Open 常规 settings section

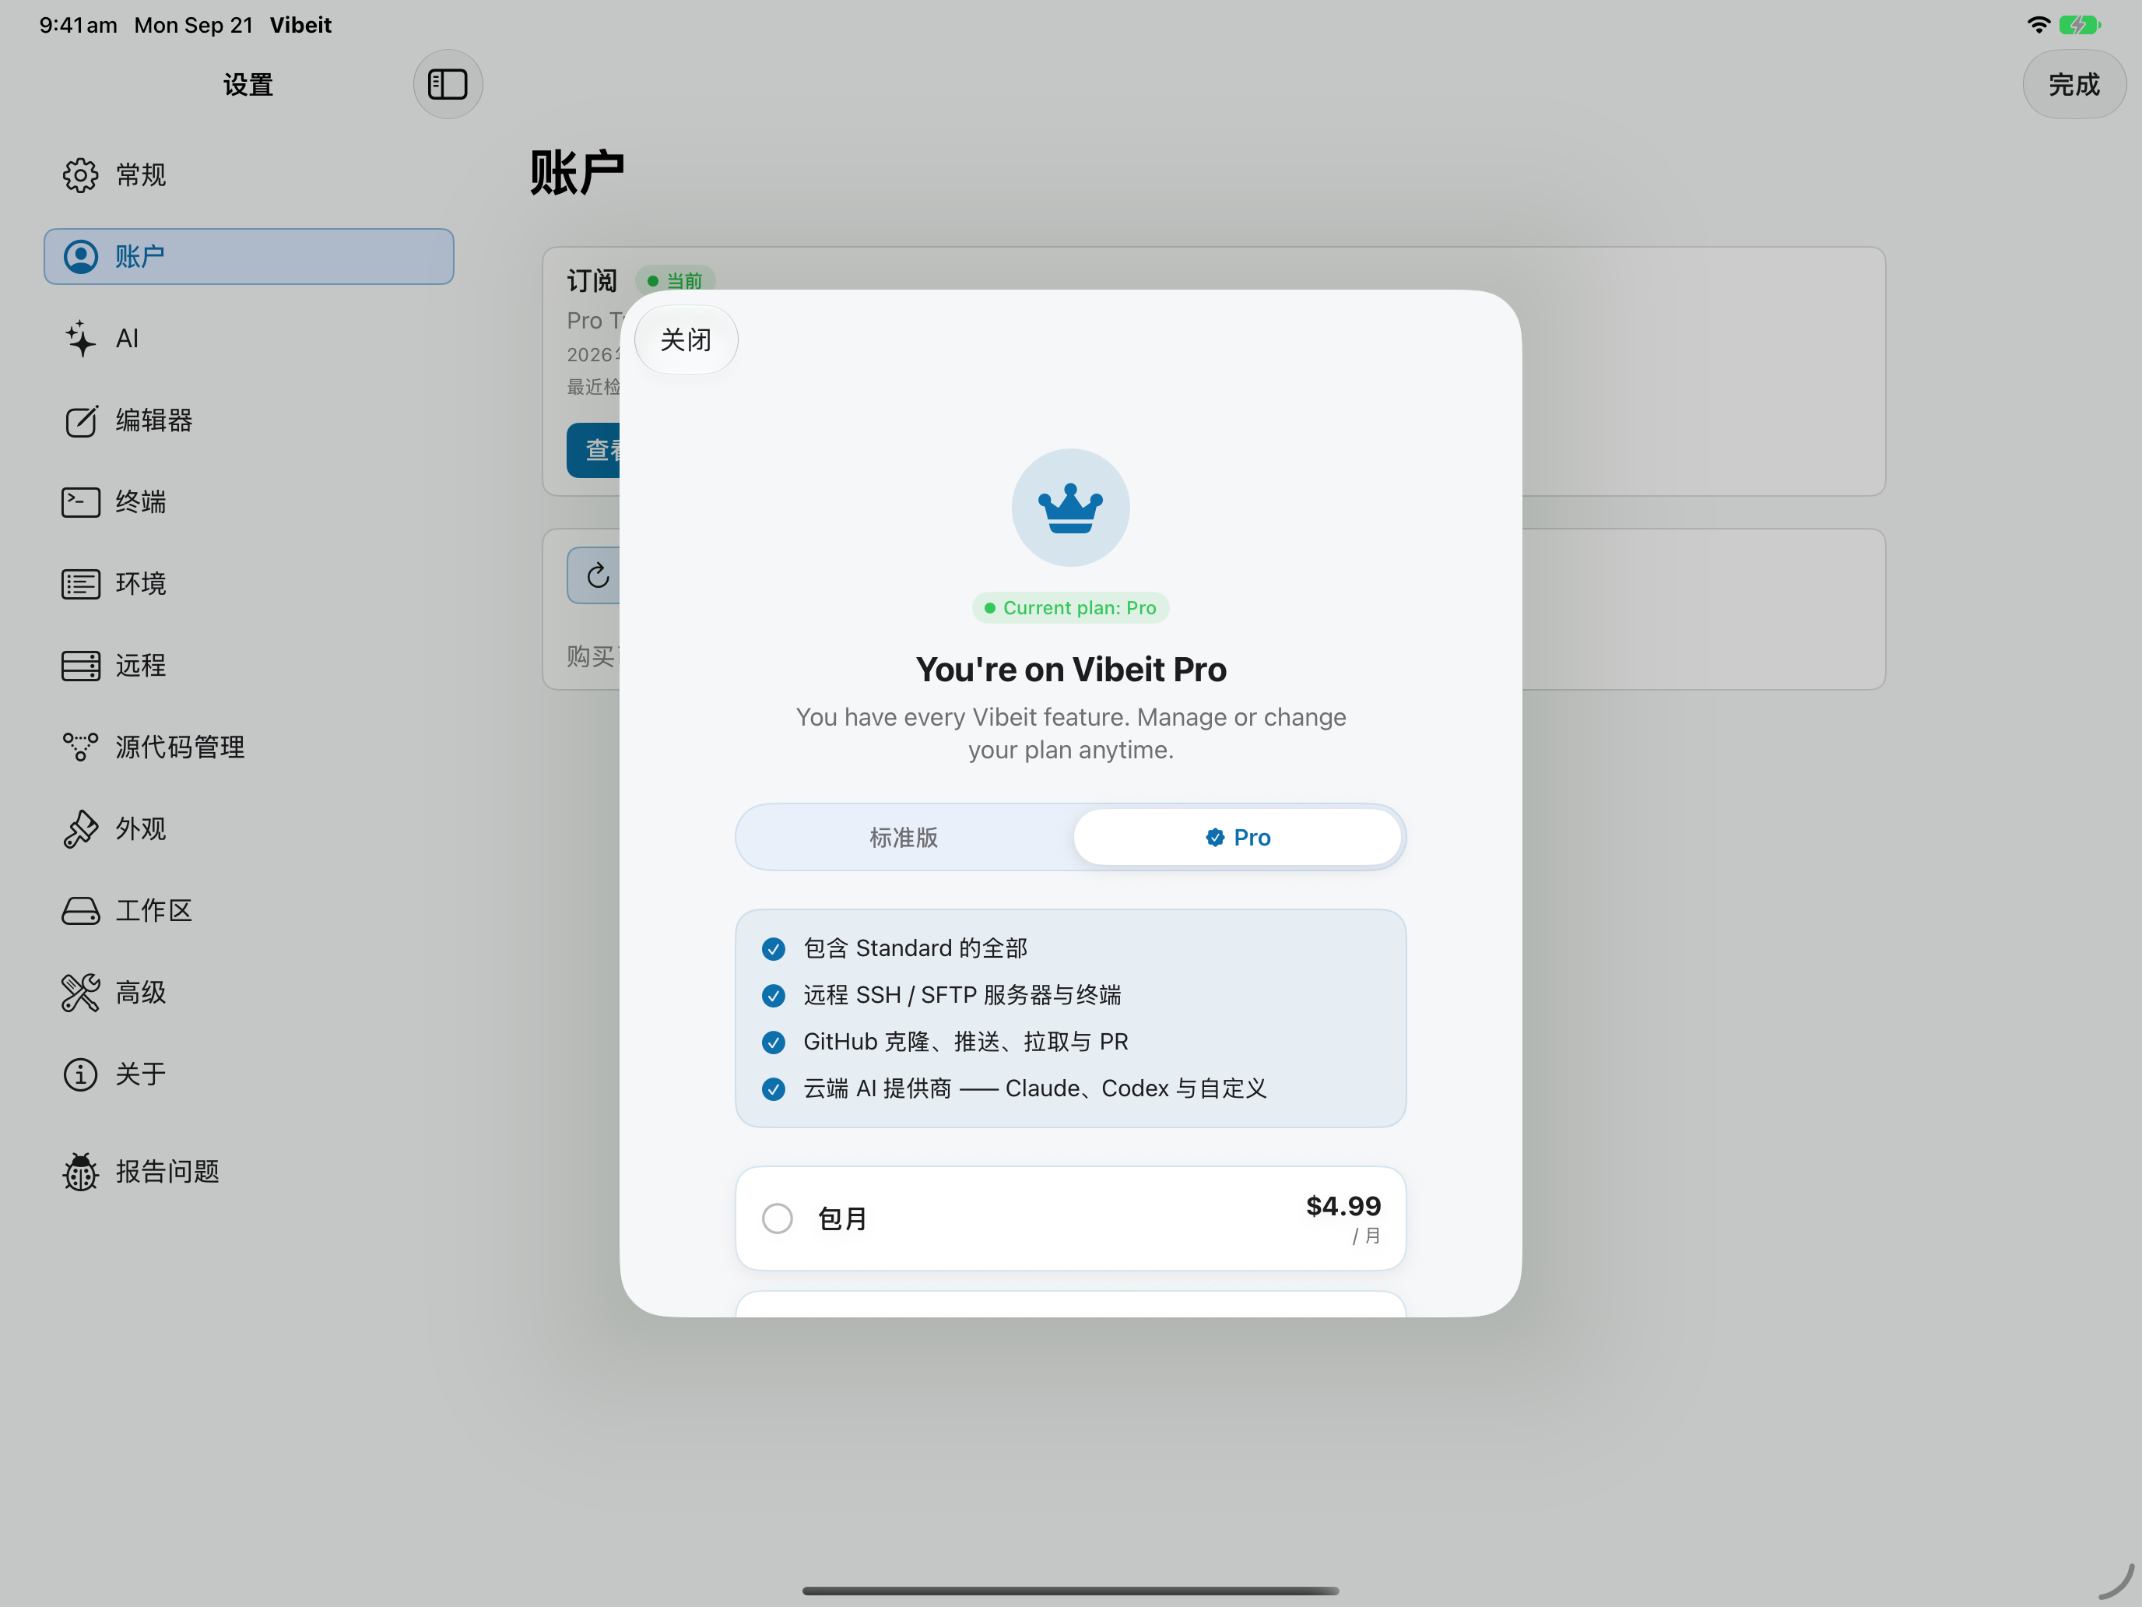(x=249, y=175)
